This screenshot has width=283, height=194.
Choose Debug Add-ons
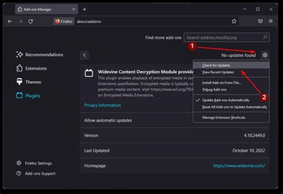(x=231, y=90)
